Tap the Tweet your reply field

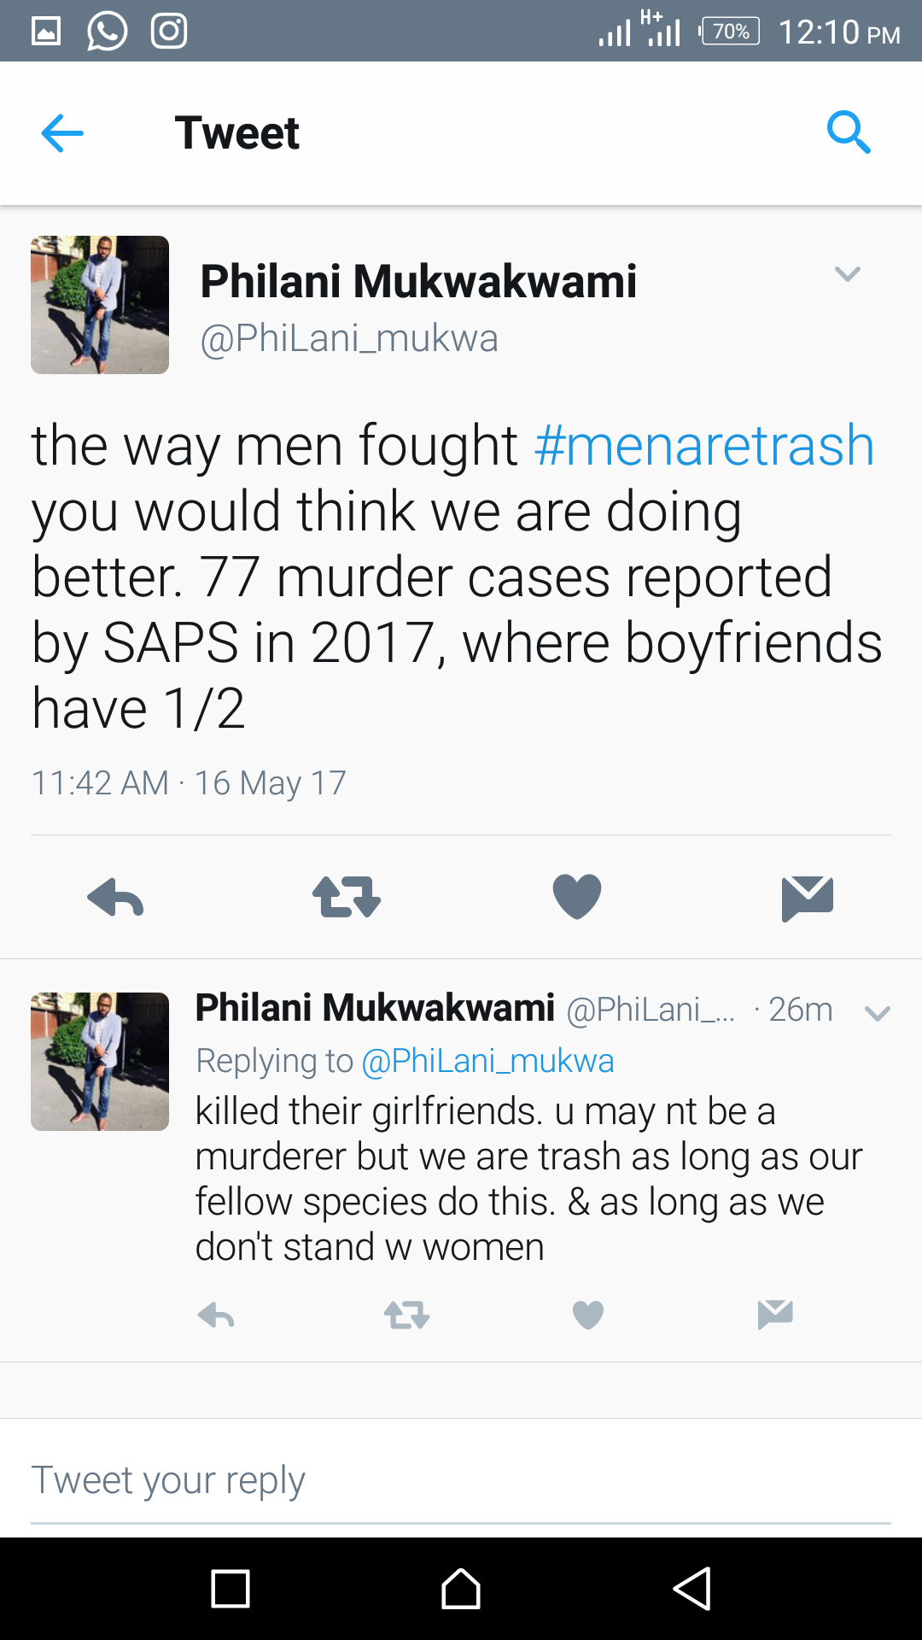(461, 1480)
